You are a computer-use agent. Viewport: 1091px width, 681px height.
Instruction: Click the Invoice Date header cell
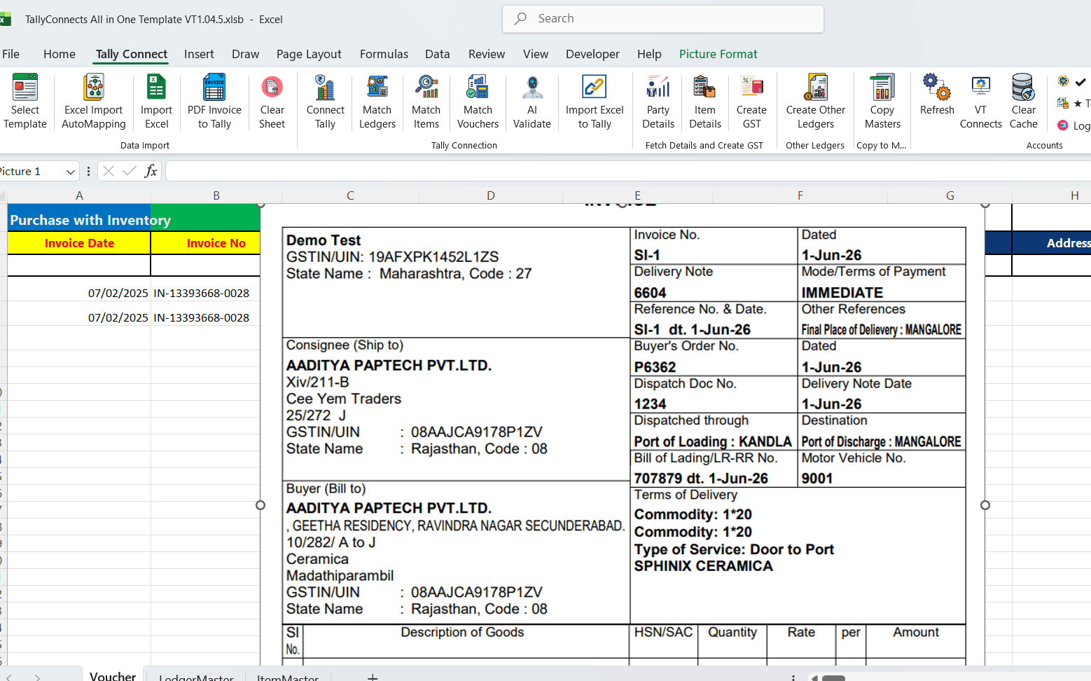coord(79,243)
